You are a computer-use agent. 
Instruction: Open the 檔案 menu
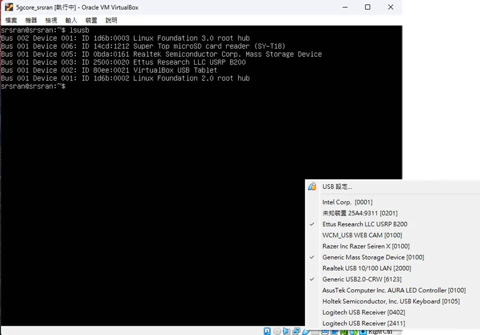click(x=11, y=20)
